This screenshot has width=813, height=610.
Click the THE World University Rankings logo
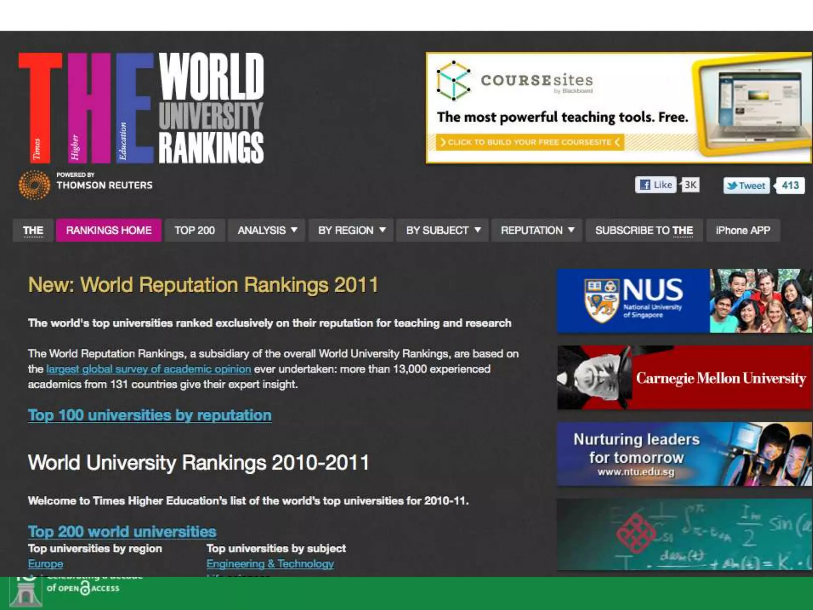click(x=141, y=108)
